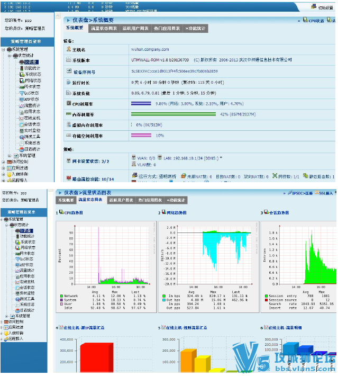Expand 入侵防御 node on 系统概要 page
The height and width of the screenshot is (376, 338).
tap(3, 174)
